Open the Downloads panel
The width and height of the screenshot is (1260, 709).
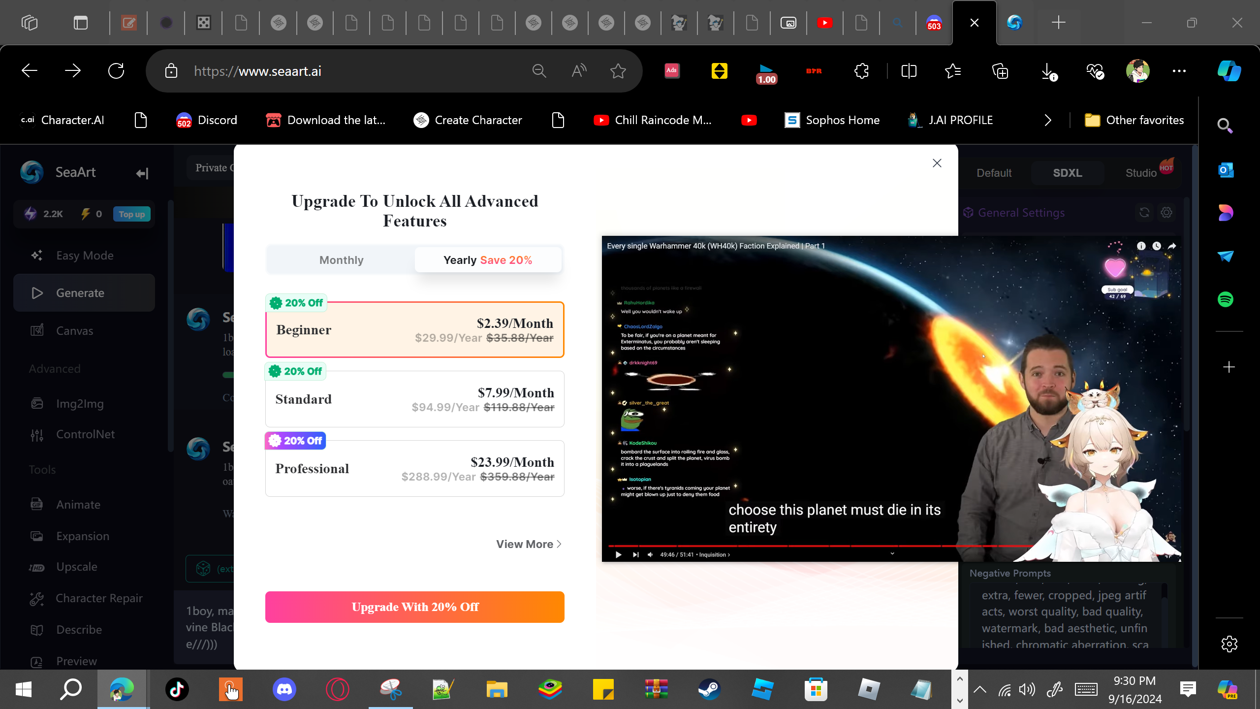pos(1048,71)
